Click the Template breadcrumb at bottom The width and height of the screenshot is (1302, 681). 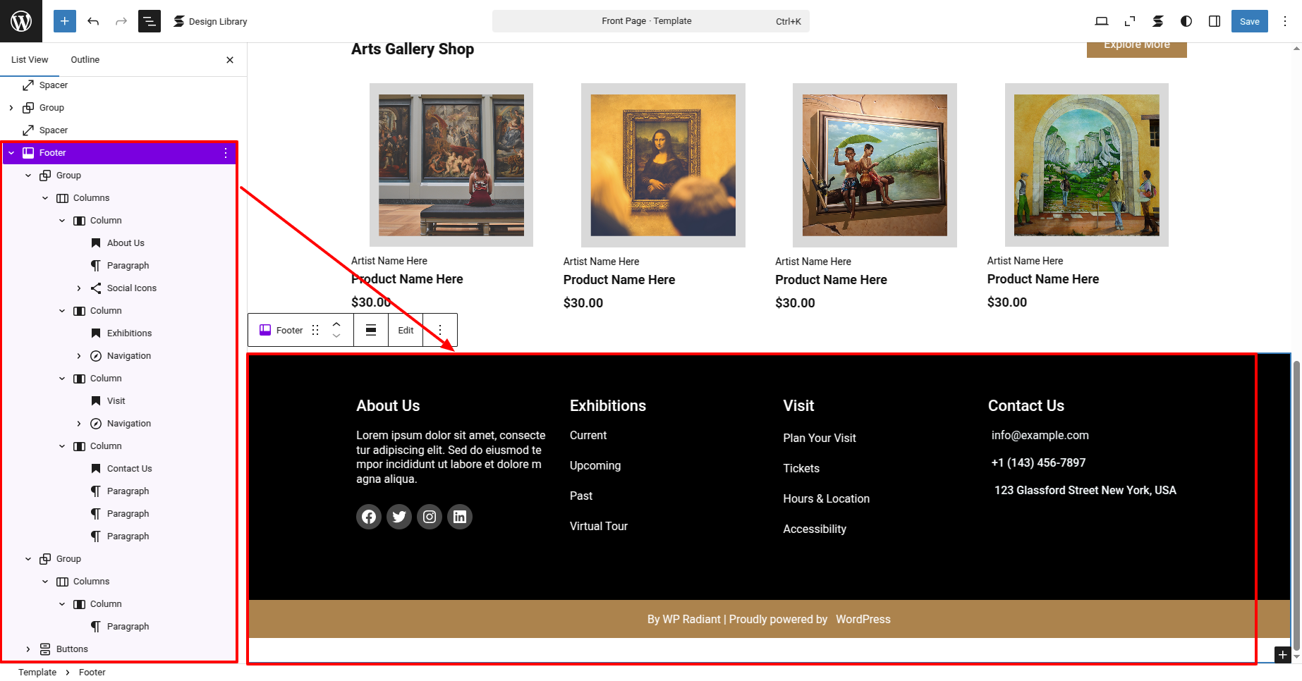37,673
